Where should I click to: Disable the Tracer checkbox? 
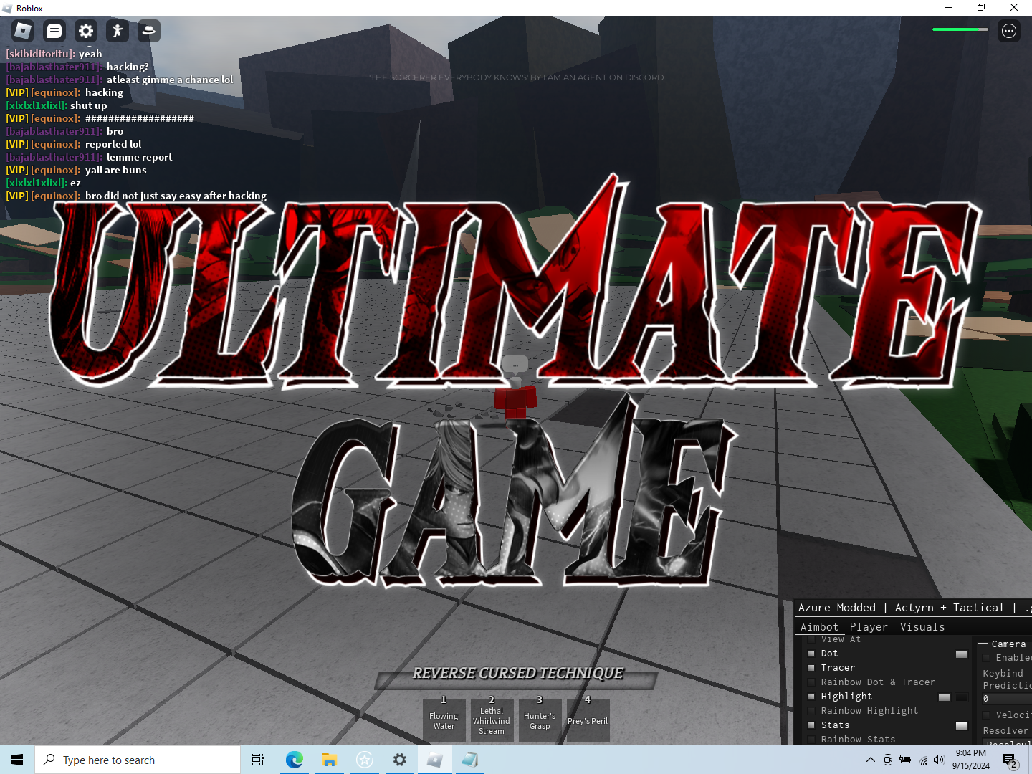(x=811, y=668)
